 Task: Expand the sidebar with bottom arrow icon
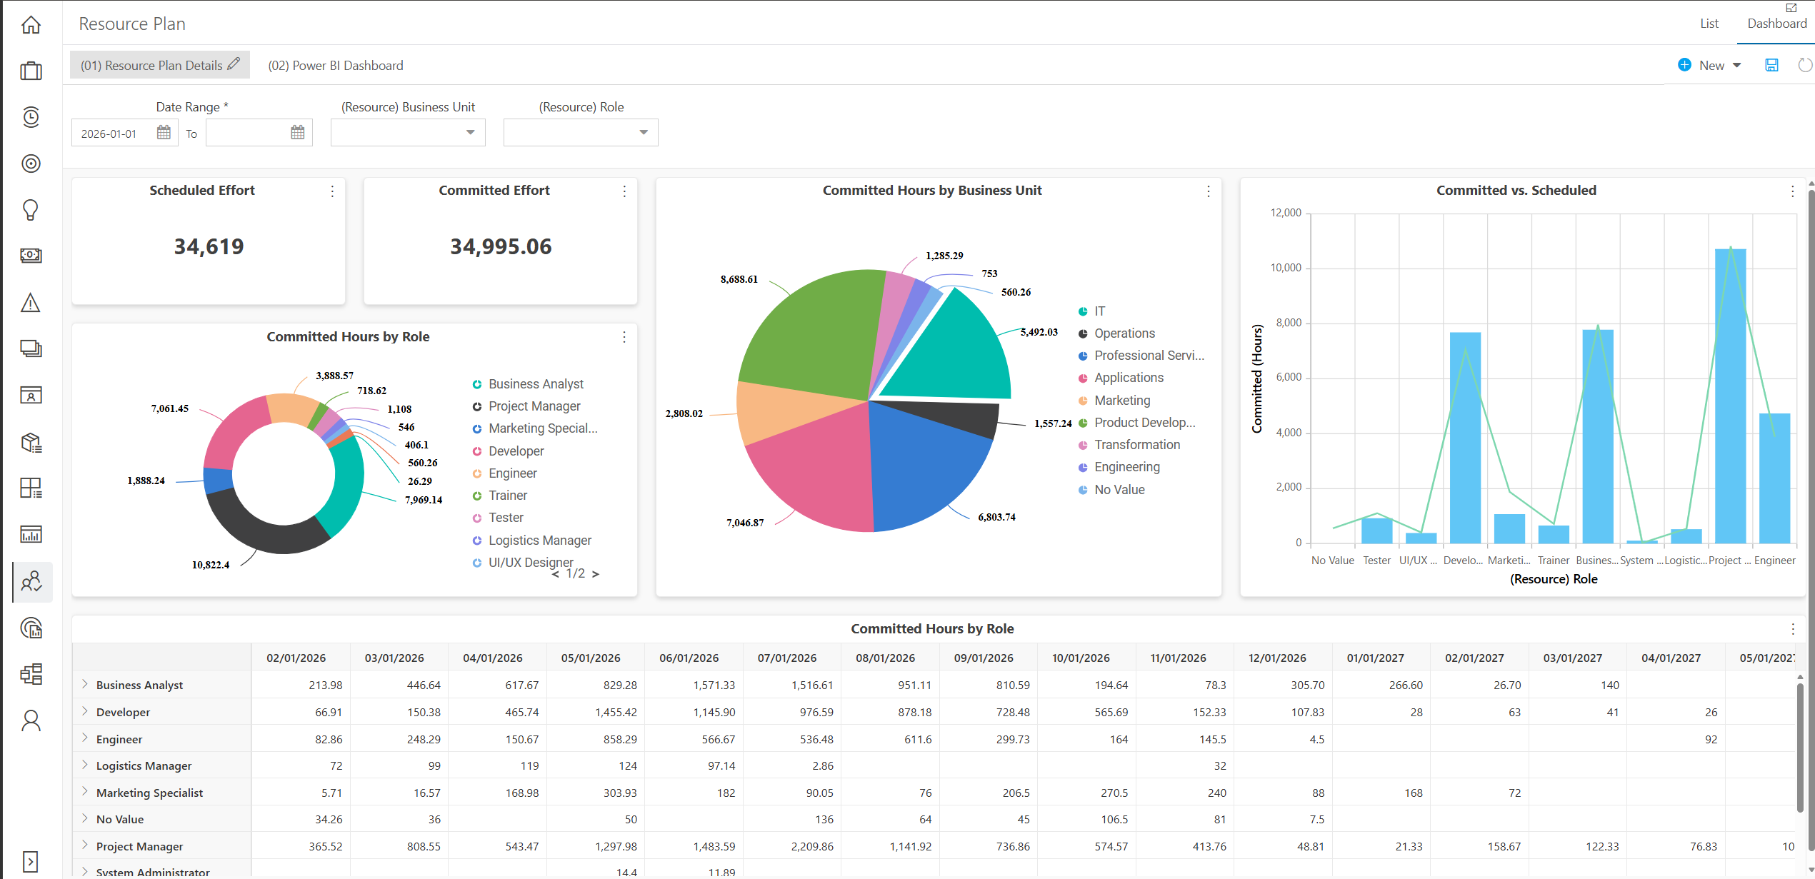pyautogui.click(x=30, y=861)
